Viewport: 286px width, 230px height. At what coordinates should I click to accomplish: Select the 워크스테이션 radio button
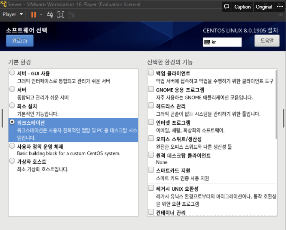[12, 122]
